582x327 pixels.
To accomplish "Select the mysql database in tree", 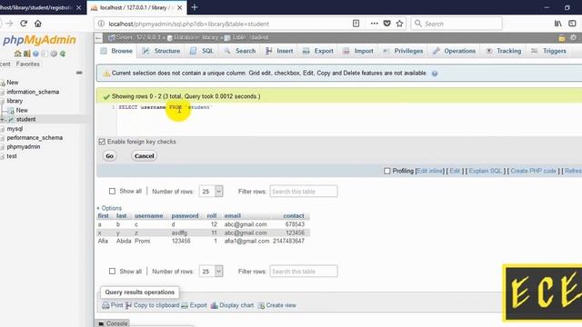I will click(15, 129).
